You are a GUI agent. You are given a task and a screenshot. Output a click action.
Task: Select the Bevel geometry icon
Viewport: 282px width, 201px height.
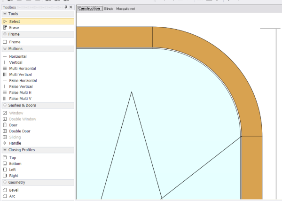click(5, 190)
